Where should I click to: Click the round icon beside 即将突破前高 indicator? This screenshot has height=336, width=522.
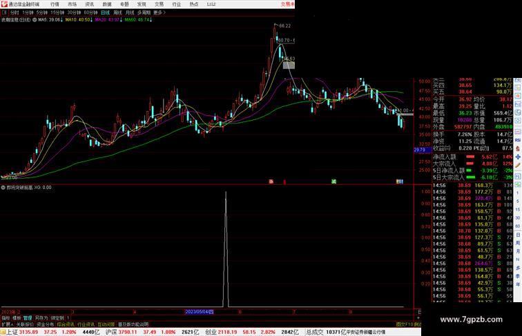coord(3,188)
